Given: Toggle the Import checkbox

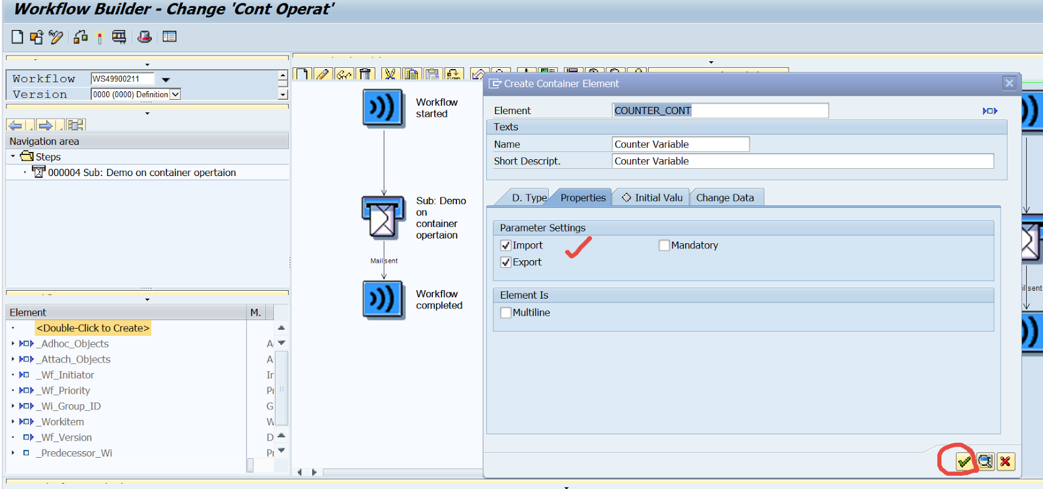Looking at the screenshot, I should pos(506,245).
